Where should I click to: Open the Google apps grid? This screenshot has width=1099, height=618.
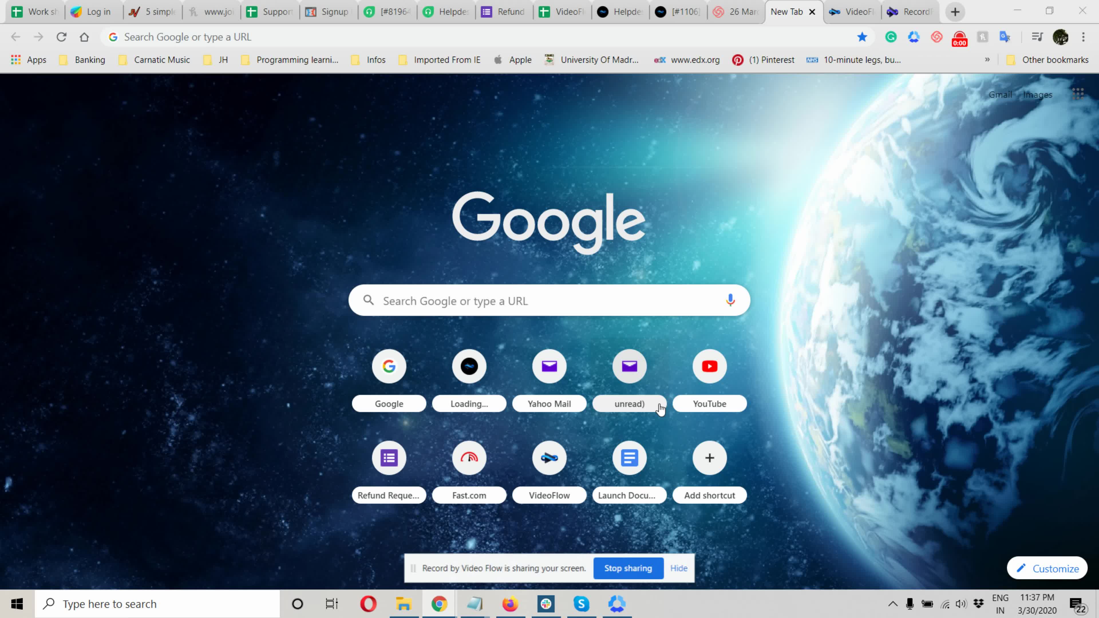(x=1078, y=94)
